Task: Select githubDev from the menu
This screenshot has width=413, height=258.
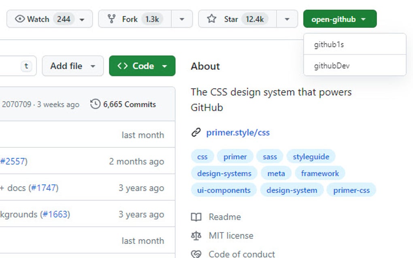Action: [x=332, y=66]
